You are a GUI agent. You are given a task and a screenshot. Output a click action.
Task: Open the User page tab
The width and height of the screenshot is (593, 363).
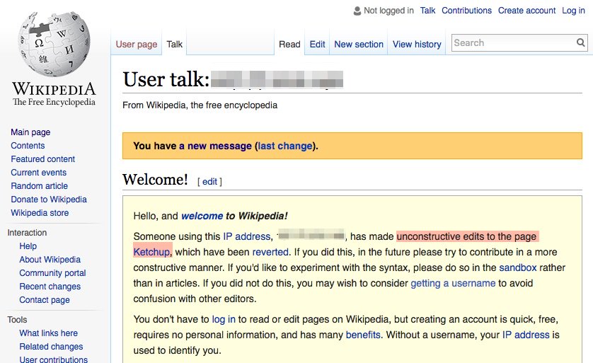[136, 45]
